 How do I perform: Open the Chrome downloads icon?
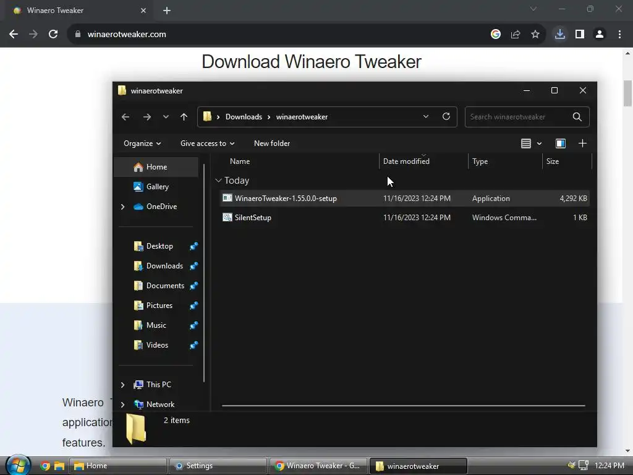pos(559,34)
